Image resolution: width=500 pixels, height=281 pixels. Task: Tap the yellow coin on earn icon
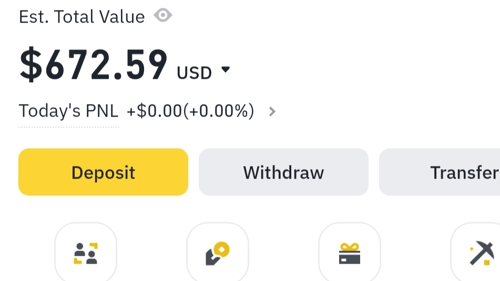tap(223, 248)
